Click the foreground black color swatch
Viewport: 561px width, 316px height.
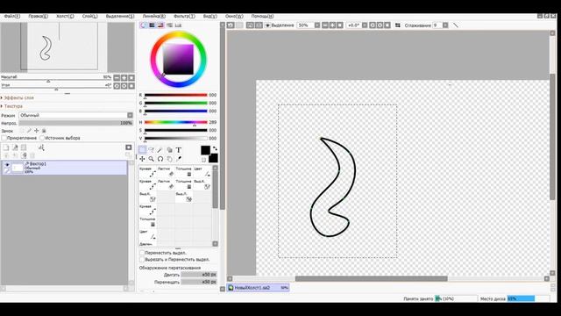coord(205,150)
